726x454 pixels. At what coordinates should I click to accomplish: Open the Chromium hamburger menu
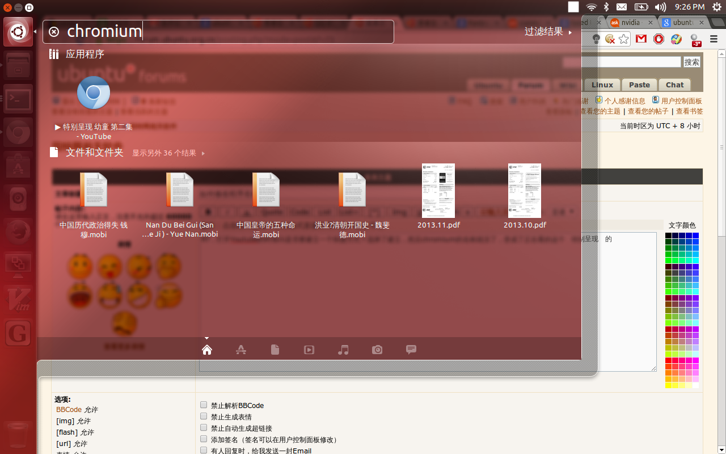[714, 39]
